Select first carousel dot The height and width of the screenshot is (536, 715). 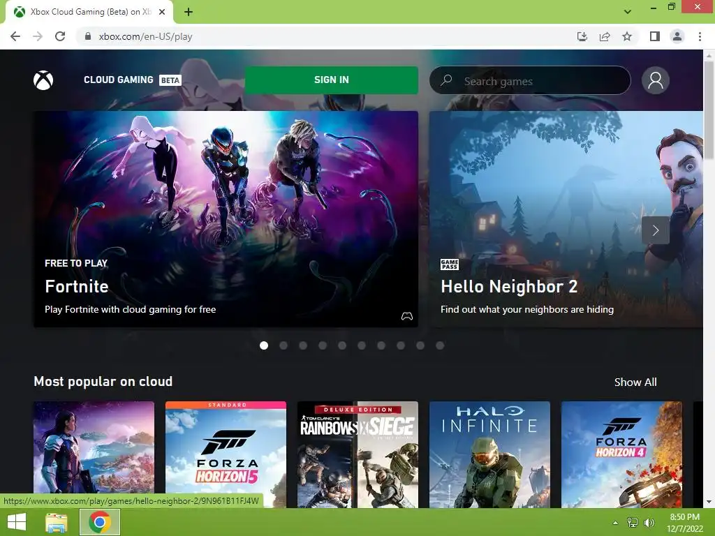pyautogui.click(x=263, y=345)
